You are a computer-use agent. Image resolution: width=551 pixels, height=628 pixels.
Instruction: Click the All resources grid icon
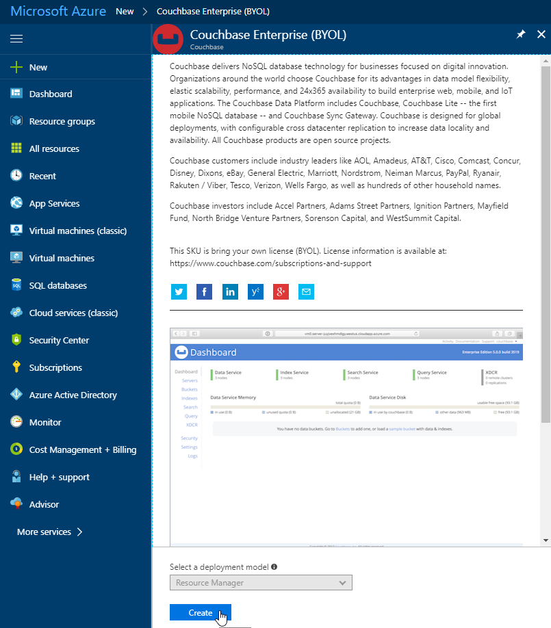[x=16, y=148]
